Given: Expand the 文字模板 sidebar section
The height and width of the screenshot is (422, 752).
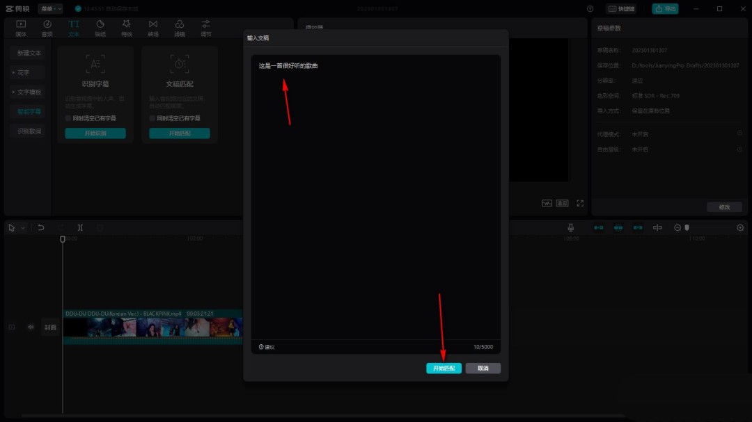Looking at the screenshot, I should coord(29,91).
